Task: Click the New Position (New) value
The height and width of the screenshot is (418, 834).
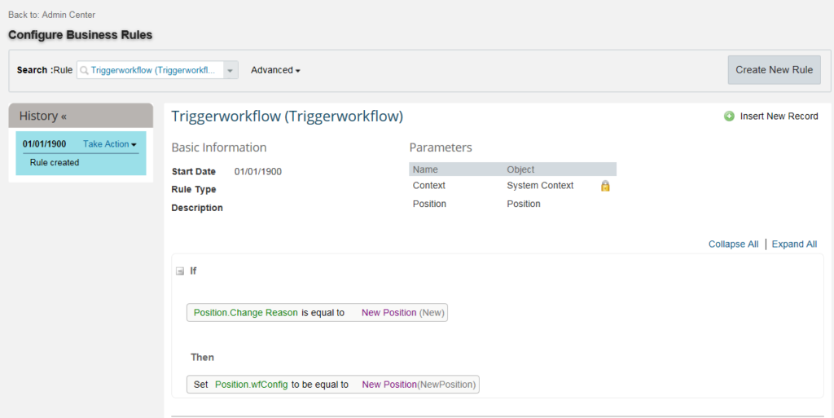Action: pos(402,313)
